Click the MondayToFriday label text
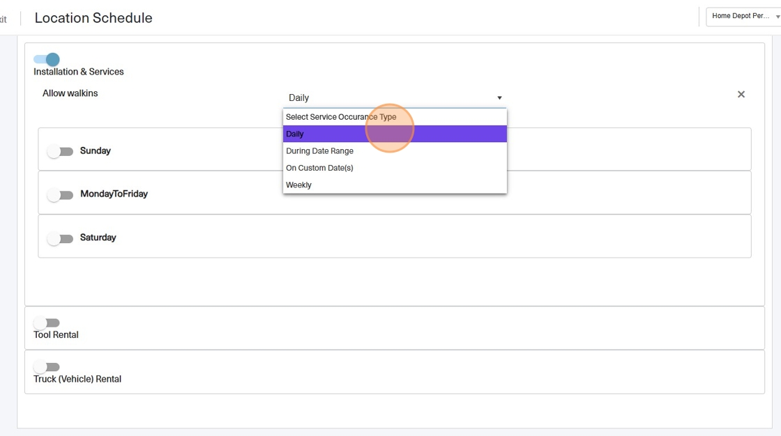 tap(114, 194)
